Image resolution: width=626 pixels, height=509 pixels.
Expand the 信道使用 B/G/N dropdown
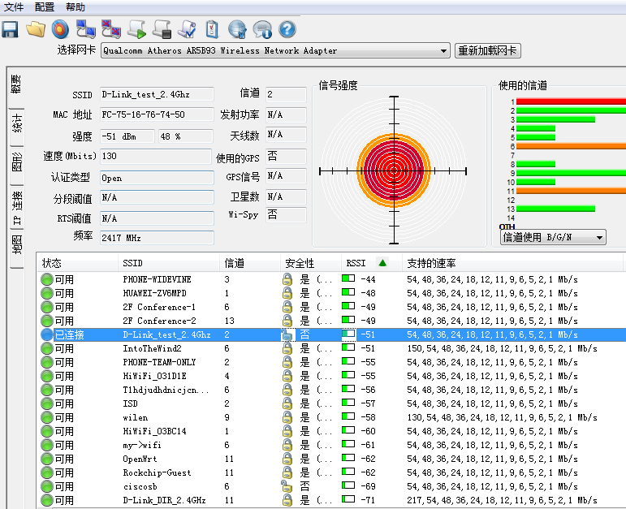click(553, 237)
